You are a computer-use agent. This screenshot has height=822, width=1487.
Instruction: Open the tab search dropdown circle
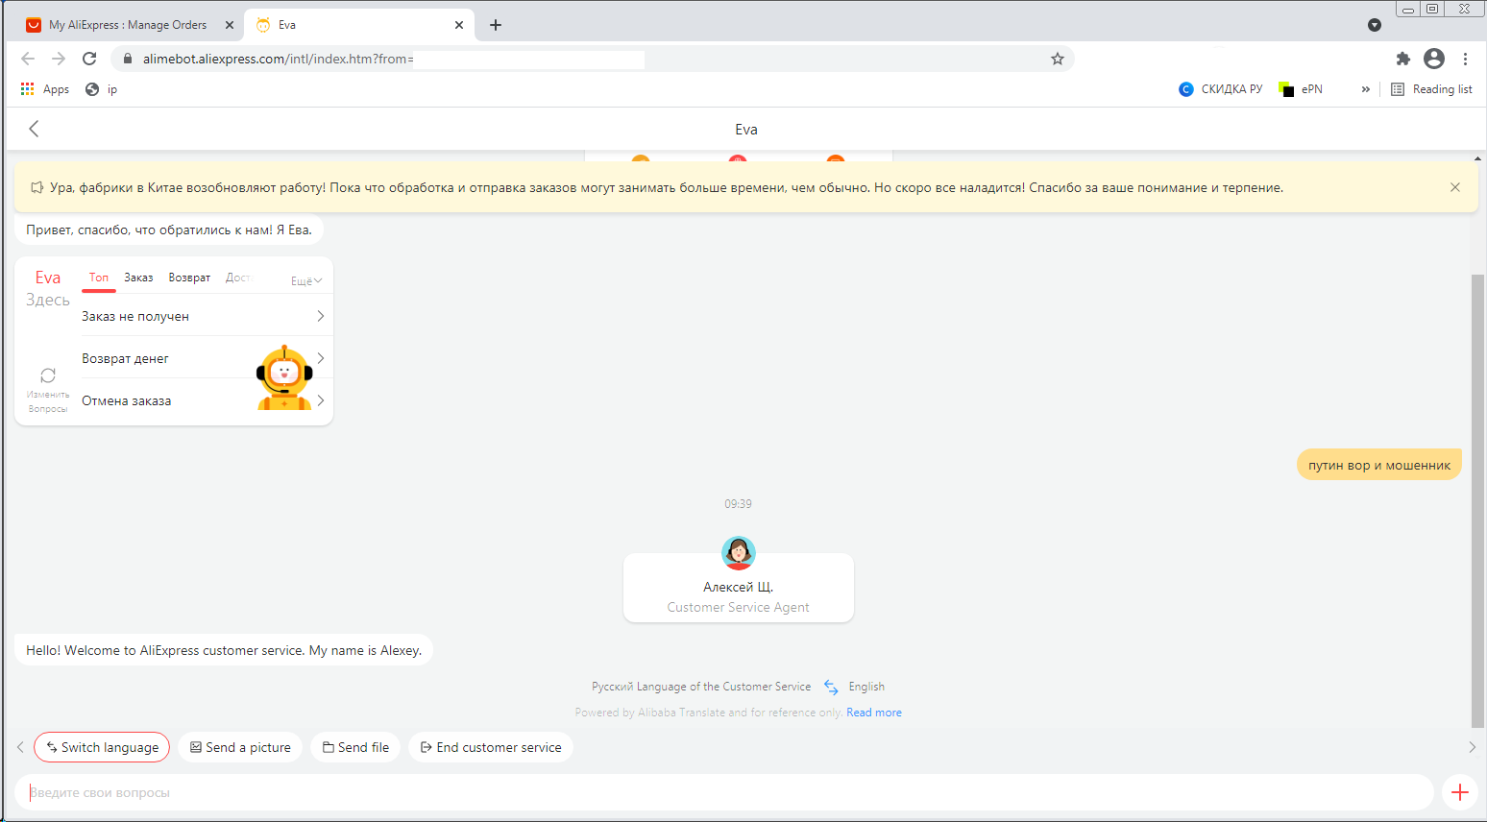1375,25
